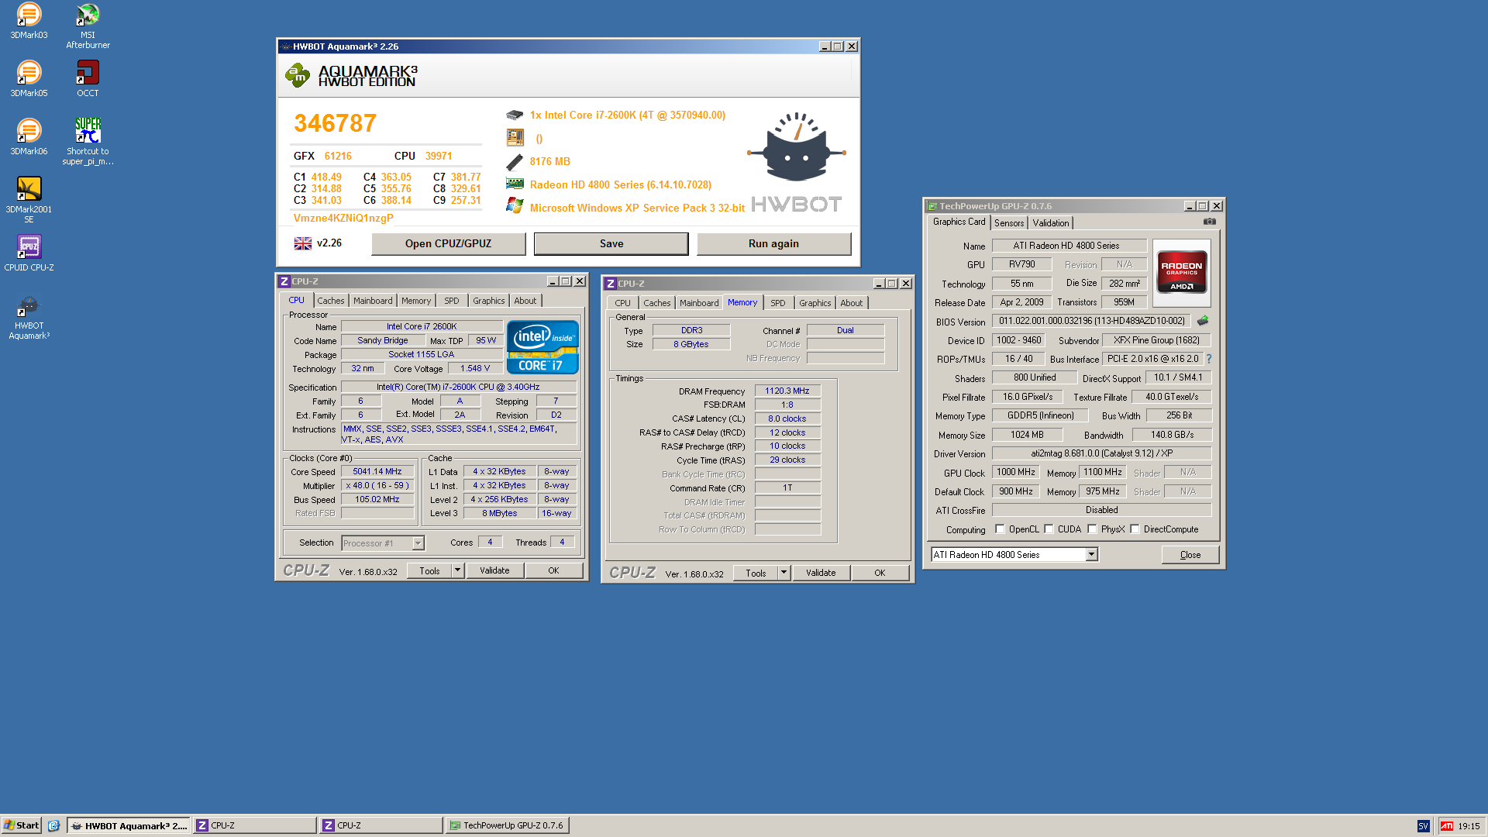Click the motherboard icon in Aquamark results
This screenshot has width=1488, height=837.
(x=515, y=138)
